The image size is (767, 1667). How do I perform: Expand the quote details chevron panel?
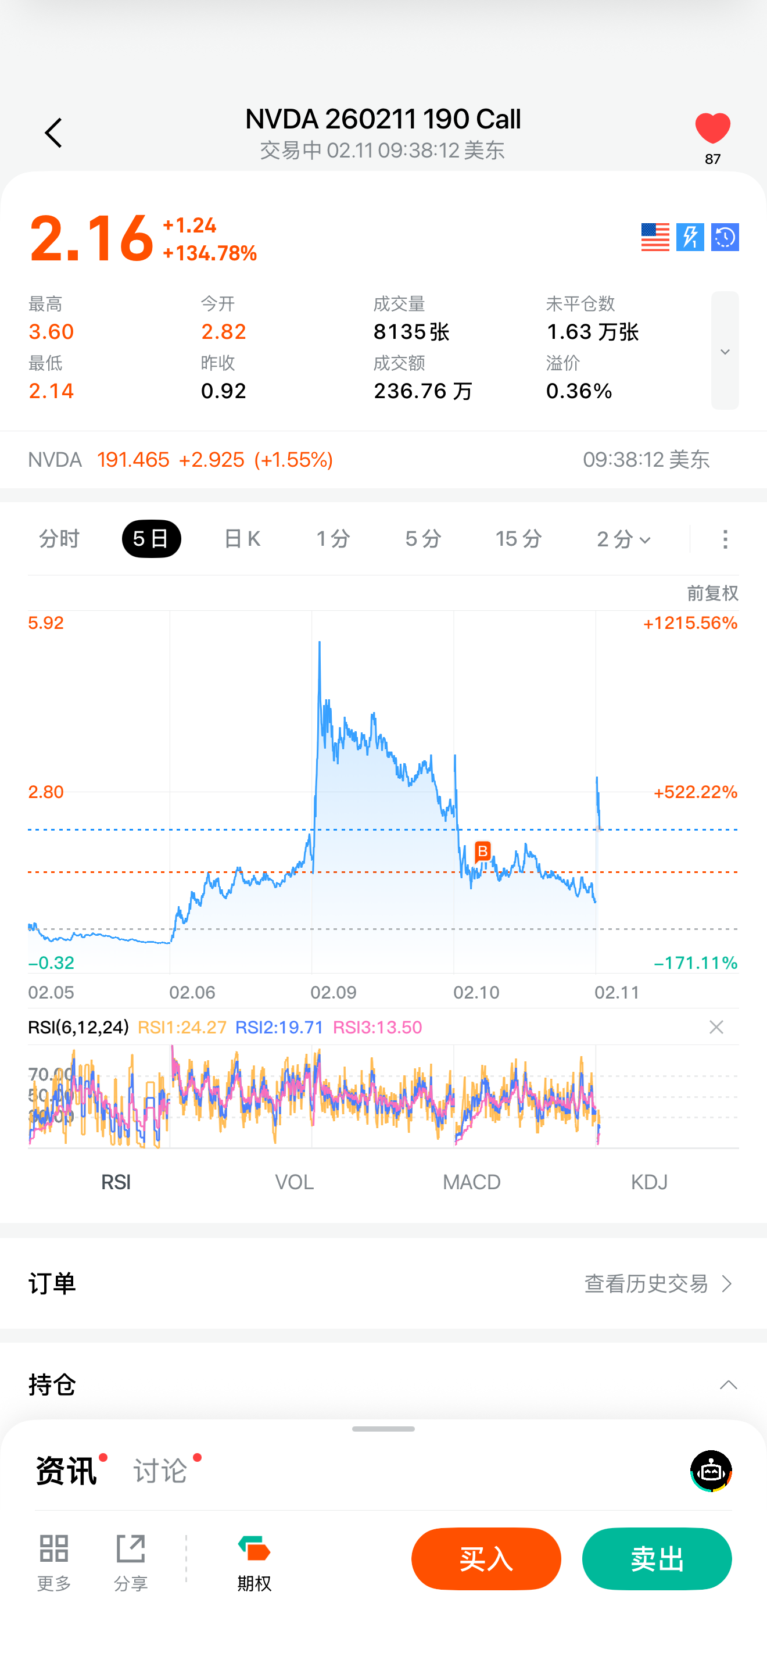[x=725, y=350]
